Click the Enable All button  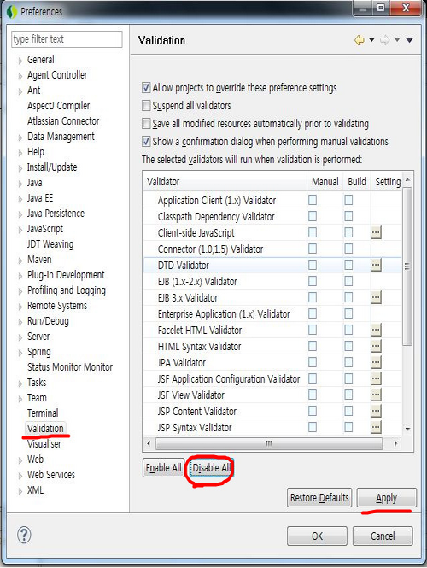164,468
